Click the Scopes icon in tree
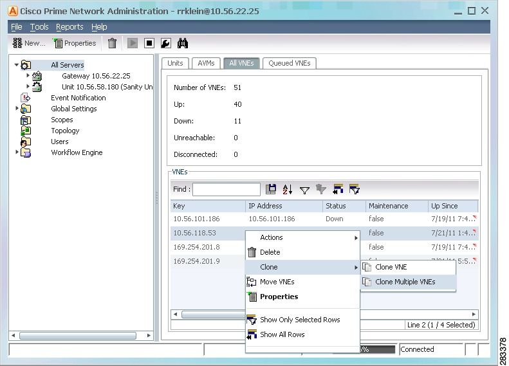Image resolution: width=509 pixels, height=366 pixels. pyautogui.click(x=26, y=120)
